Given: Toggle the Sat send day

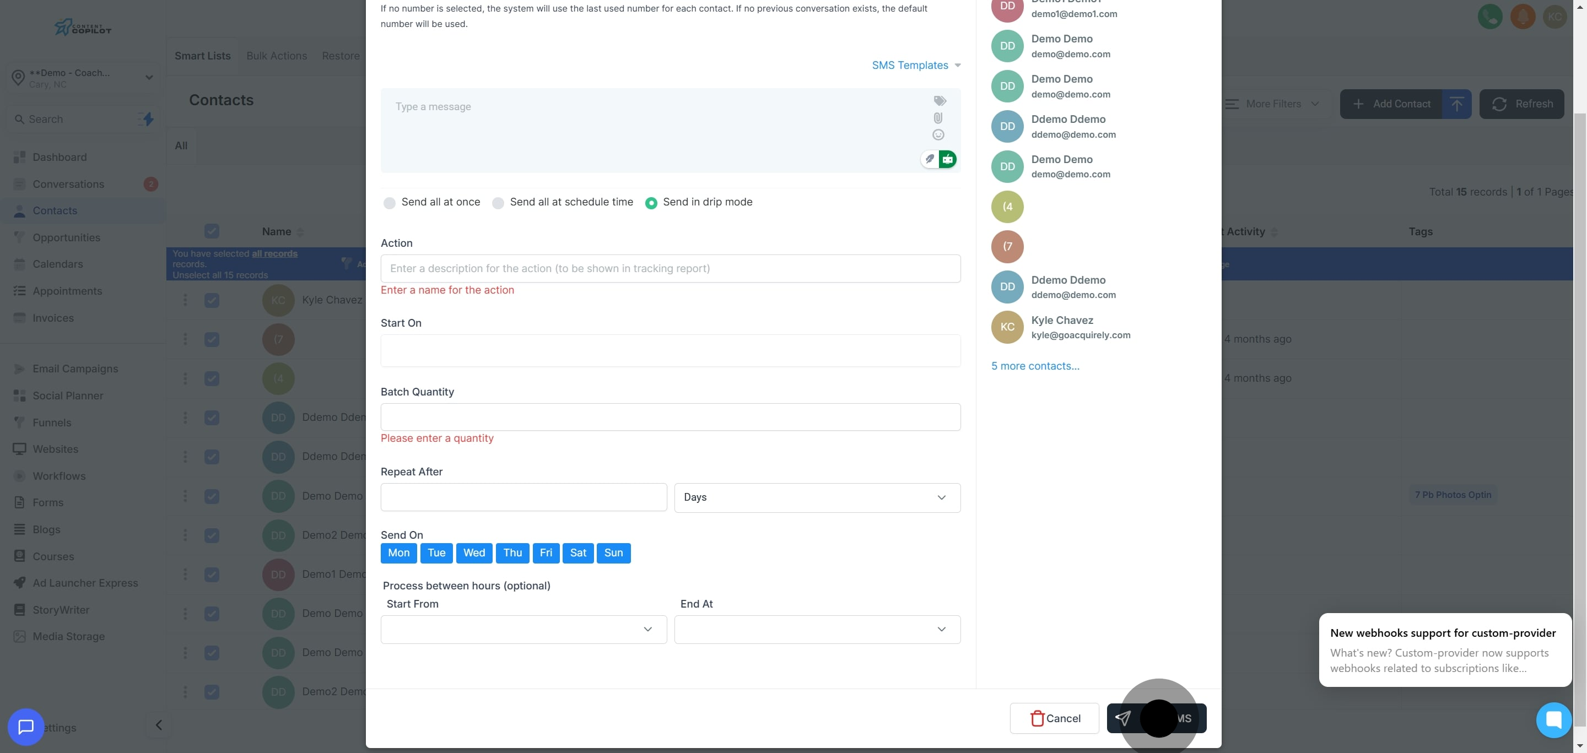Looking at the screenshot, I should point(578,553).
